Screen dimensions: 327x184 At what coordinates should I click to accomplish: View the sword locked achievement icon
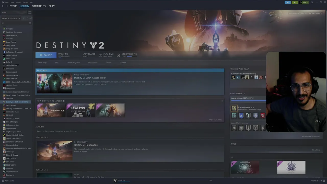(248, 128)
